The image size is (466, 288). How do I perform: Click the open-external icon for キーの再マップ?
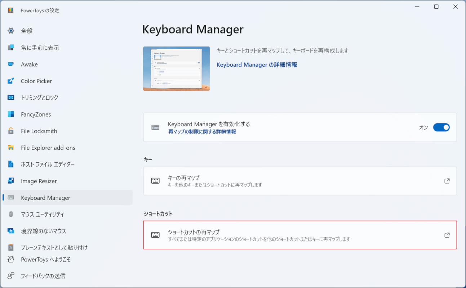[447, 181]
